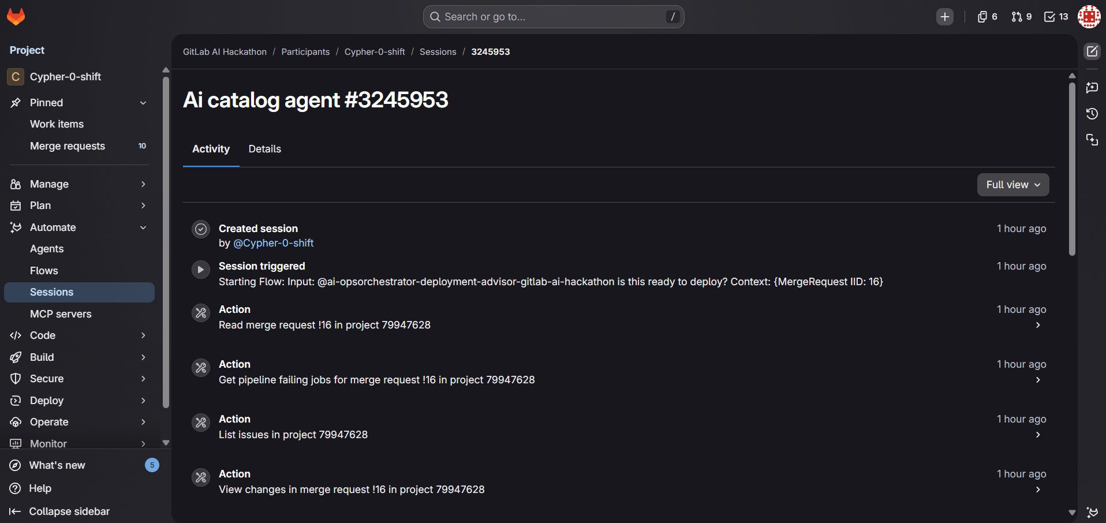This screenshot has width=1106, height=523.
Task: Click the new chat compose icon
Action: (1092, 51)
